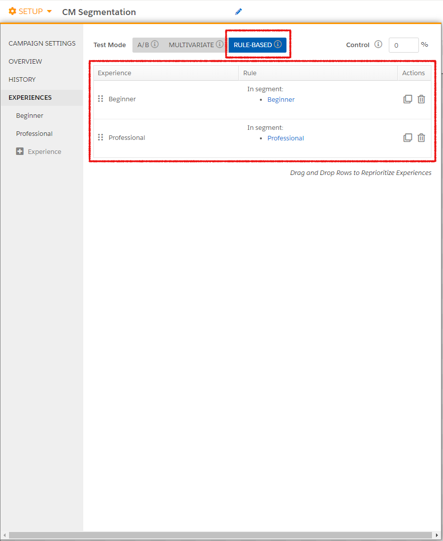Image resolution: width=443 pixels, height=541 pixels.
Task: Click the SETUP gear icon
Action: [12, 11]
